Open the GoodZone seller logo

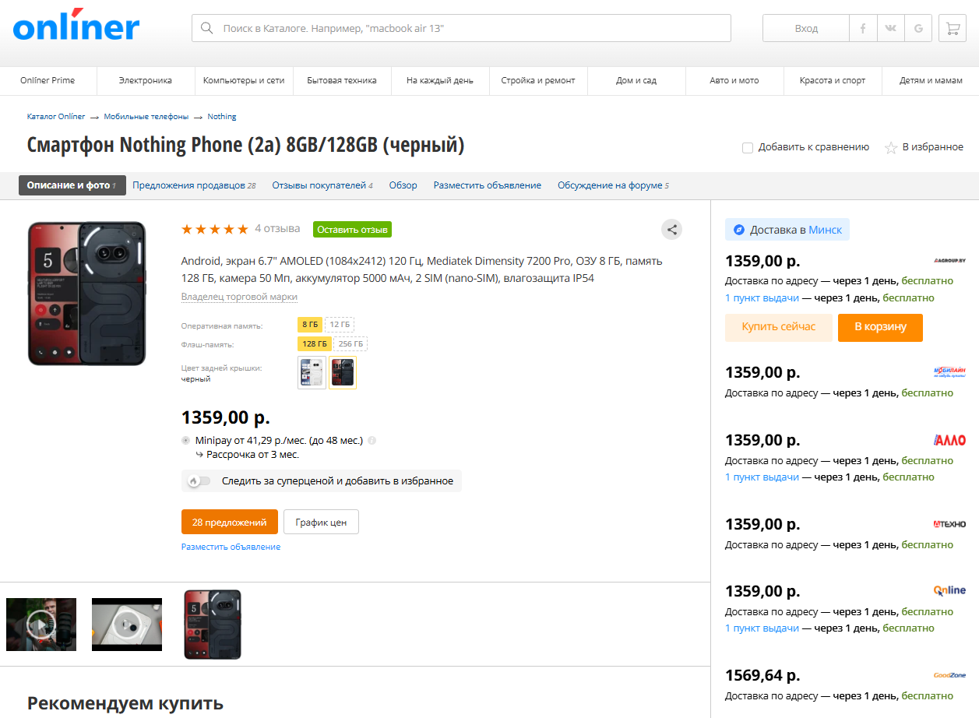coord(949,675)
